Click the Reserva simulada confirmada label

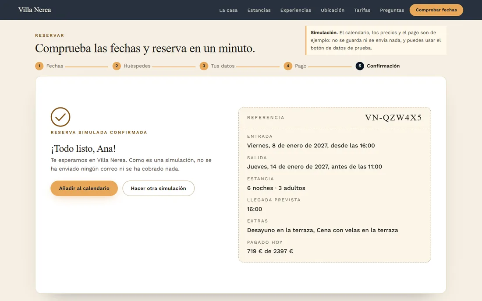(99, 133)
